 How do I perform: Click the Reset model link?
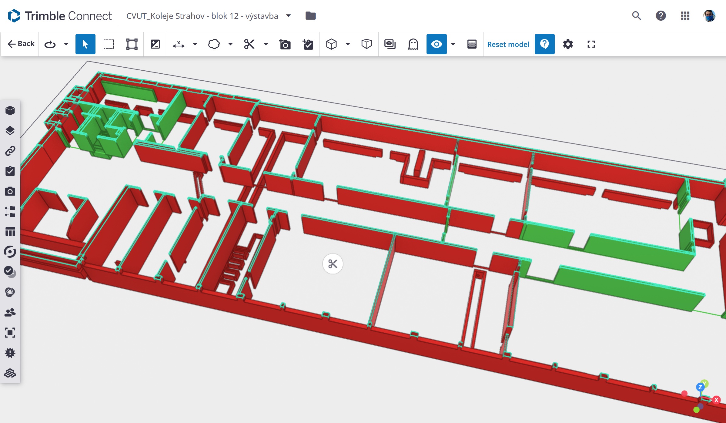[x=508, y=45]
